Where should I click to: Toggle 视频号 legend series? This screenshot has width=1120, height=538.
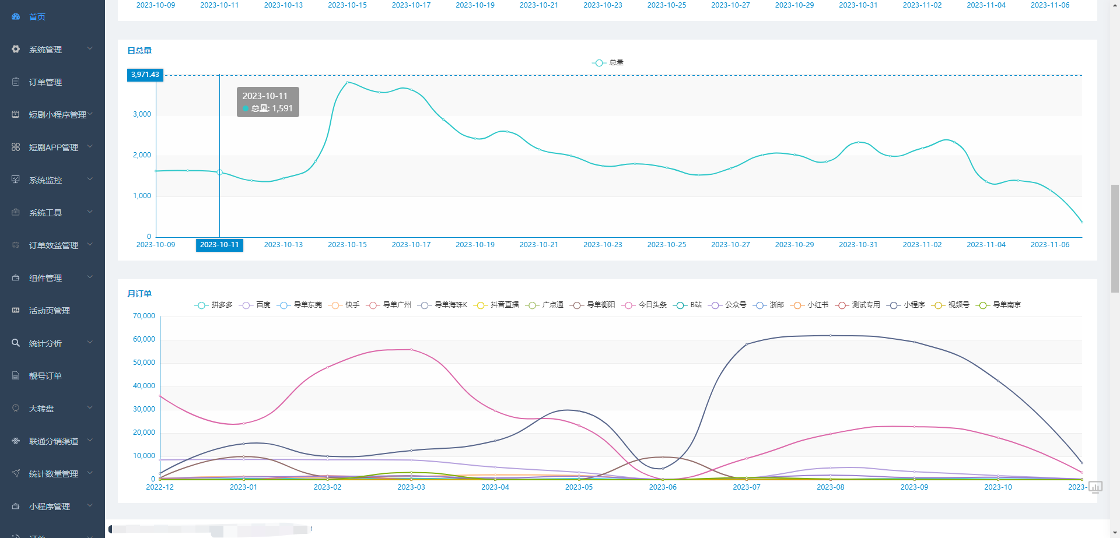[951, 305]
